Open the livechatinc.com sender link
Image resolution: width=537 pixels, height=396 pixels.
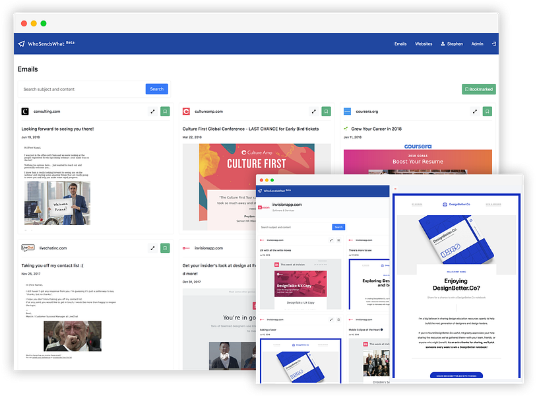click(53, 248)
